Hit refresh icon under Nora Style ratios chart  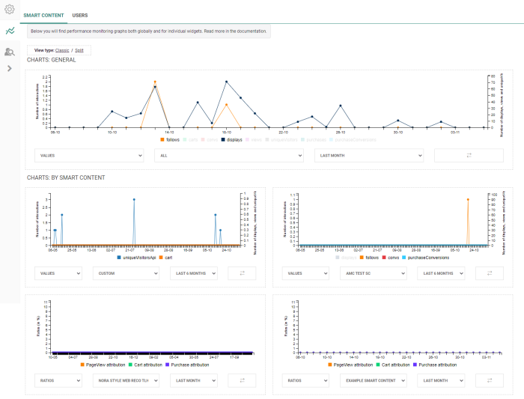click(x=242, y=381)
